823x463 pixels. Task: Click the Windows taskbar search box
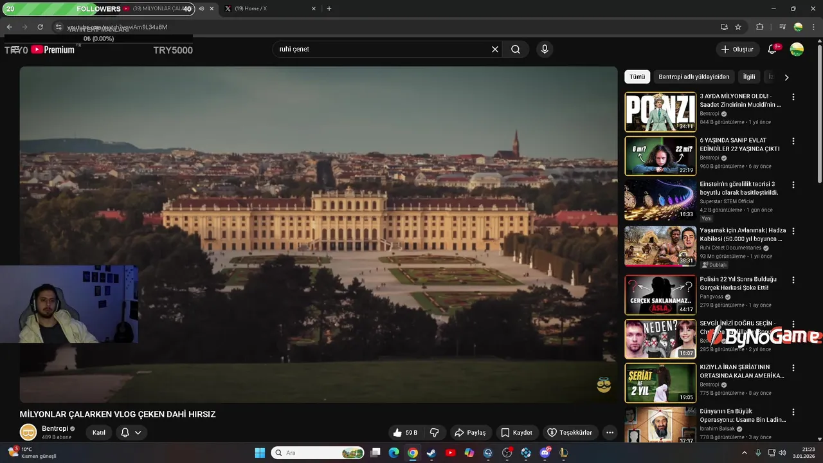(318, 453)
